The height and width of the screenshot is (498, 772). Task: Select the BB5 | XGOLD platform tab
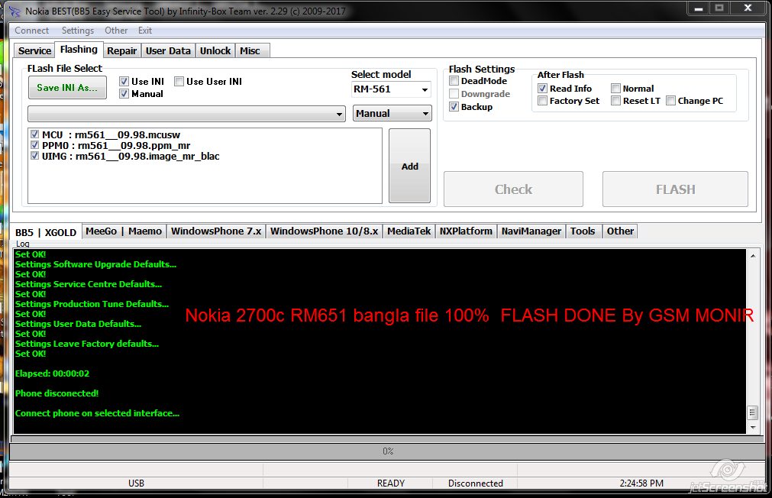point(46,232)
